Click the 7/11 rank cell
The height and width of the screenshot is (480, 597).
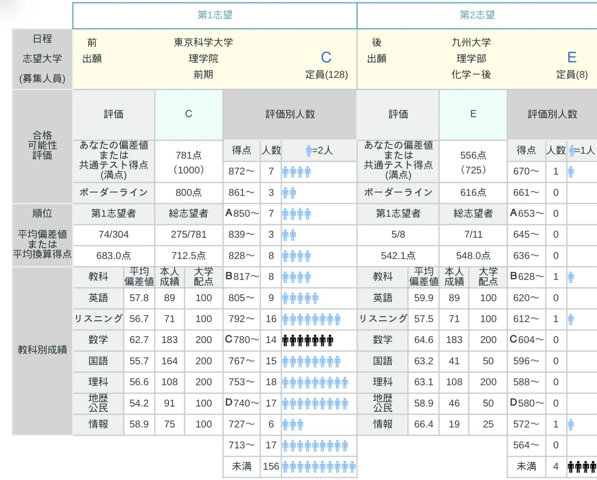473,235
